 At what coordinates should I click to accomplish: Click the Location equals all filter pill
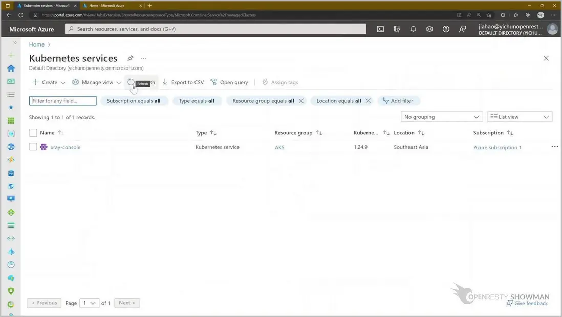(339, 101)
